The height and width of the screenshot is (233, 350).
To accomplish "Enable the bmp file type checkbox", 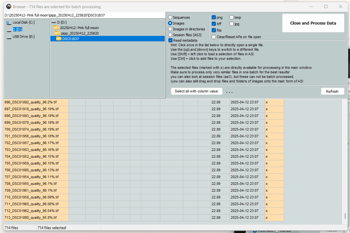I will click(232, 17).
